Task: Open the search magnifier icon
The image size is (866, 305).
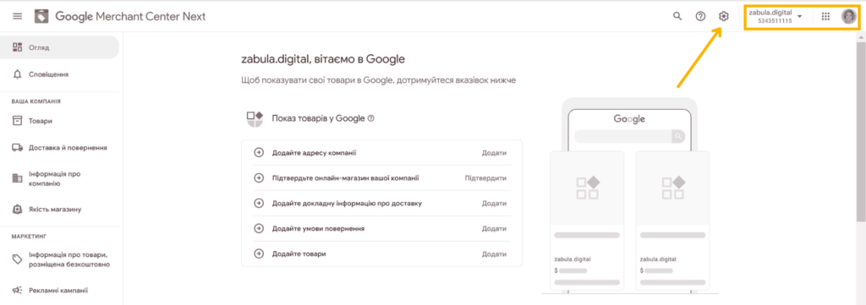Action: (x=677, y=17)
